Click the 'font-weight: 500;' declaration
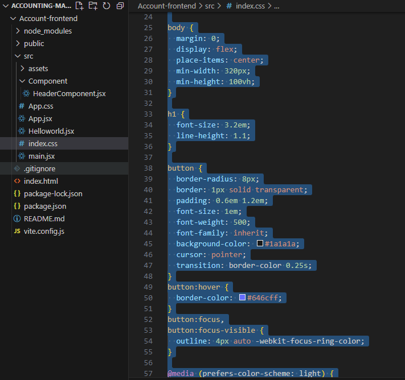Image resolution: width=405 pixels, height=380 pixels. (213, 222)
